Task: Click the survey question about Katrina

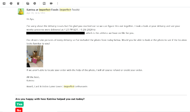Action: point(50,99)
